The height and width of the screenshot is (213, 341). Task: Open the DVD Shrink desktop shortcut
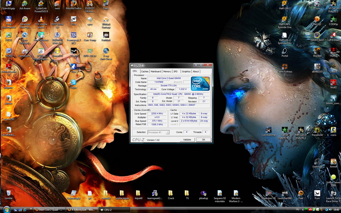57,22
